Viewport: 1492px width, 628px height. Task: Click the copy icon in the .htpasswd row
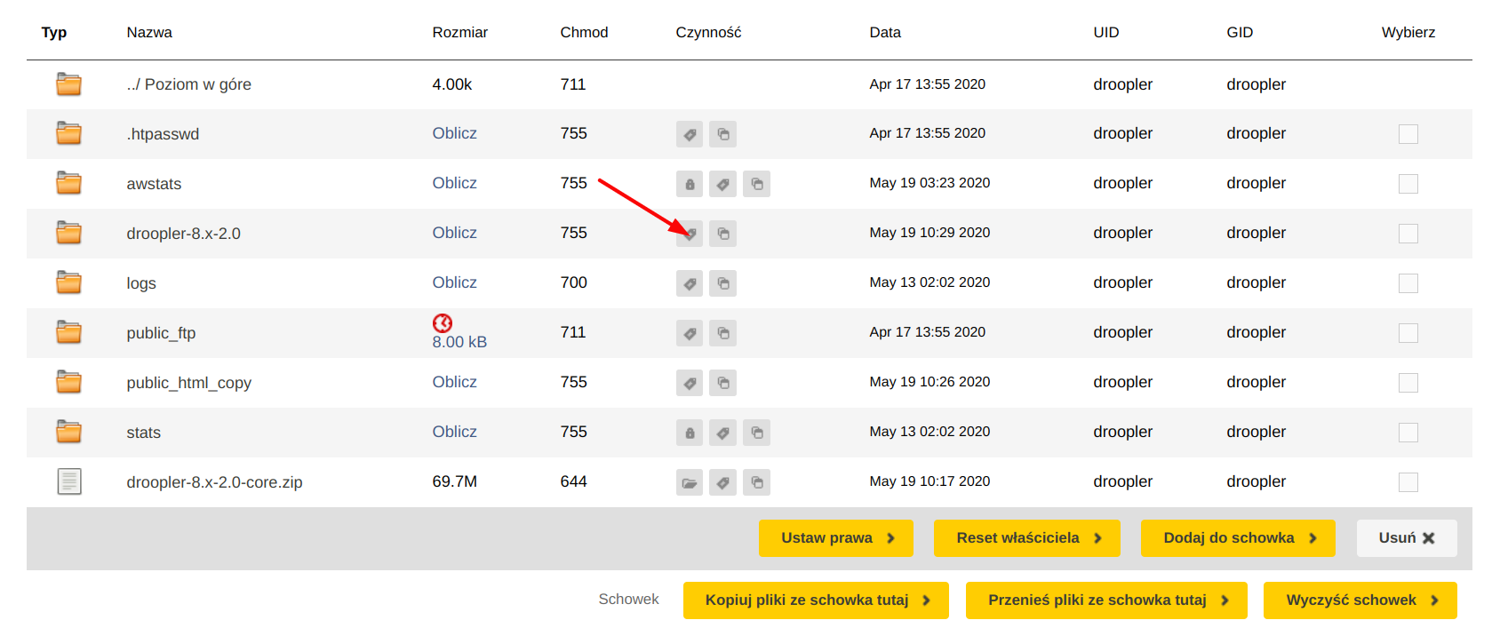[x=723, y=134]
